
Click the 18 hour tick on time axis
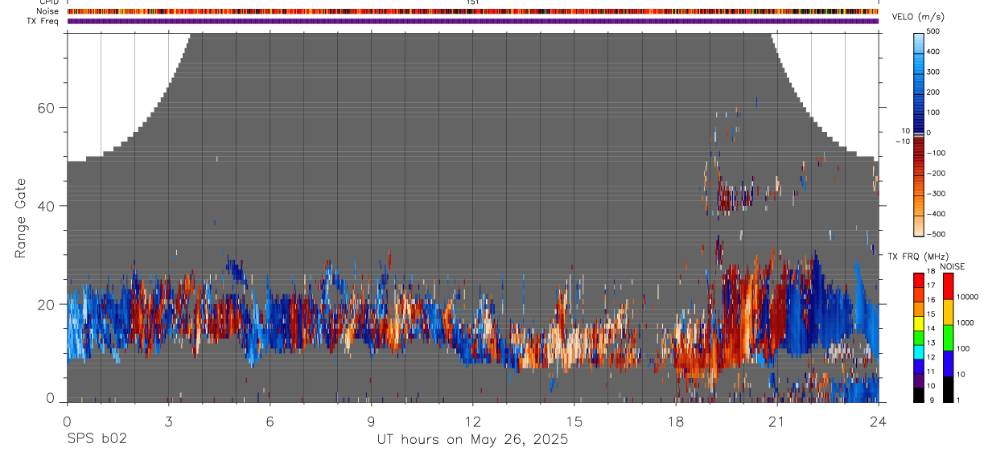coord(676,421)
